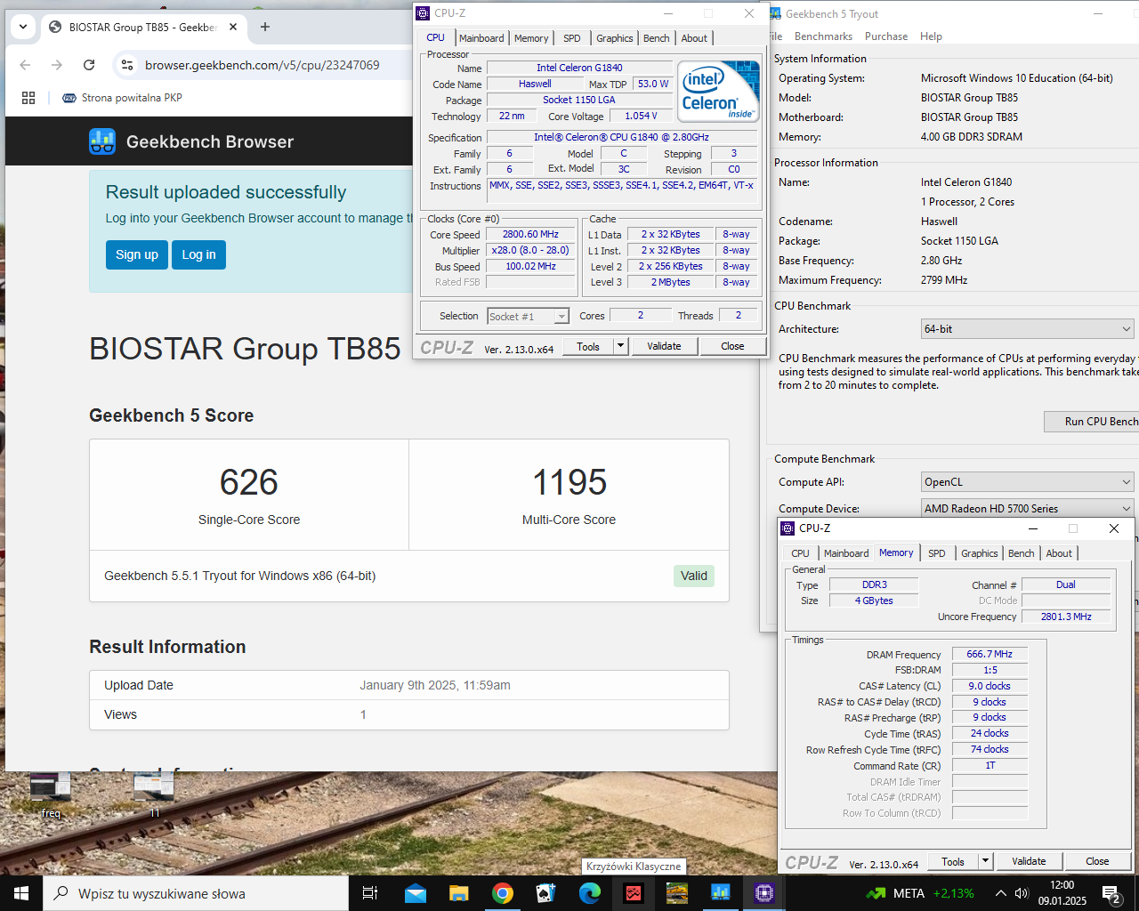Open the Help menu in Geekbench
This screenshot has width=1139, height=911.
pos(931,36)
